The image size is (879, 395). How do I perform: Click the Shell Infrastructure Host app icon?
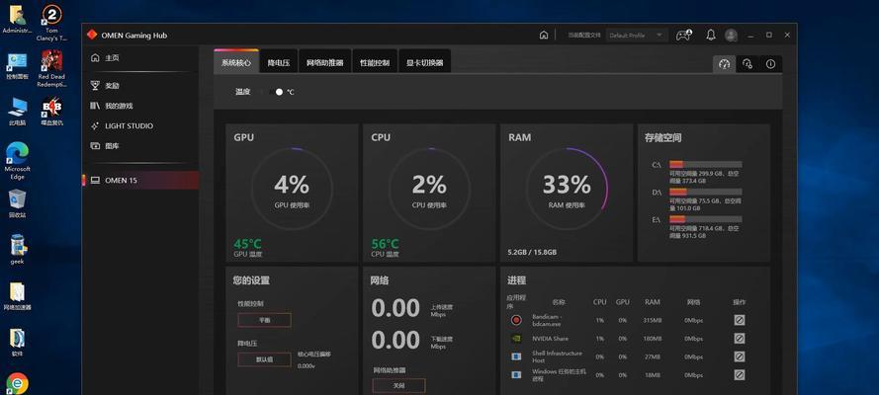[x=516, y=356]
